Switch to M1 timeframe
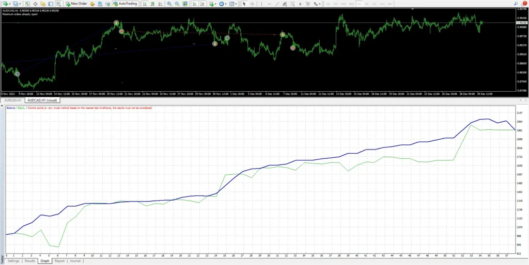The height and width of the screenshot is (265, 529). click(328, 4)
